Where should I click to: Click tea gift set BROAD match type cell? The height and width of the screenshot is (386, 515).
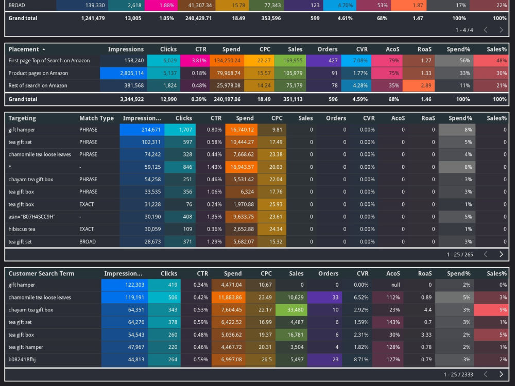click(88, 241)
